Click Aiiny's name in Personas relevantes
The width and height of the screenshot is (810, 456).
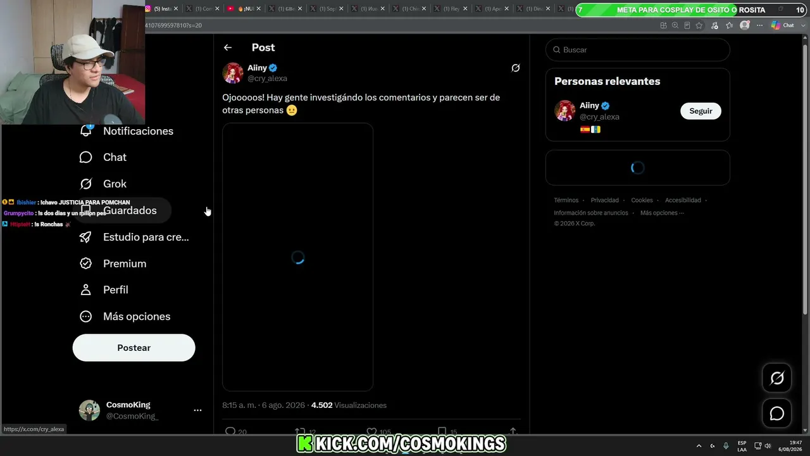pyautogui.click(x=589, y=106)
